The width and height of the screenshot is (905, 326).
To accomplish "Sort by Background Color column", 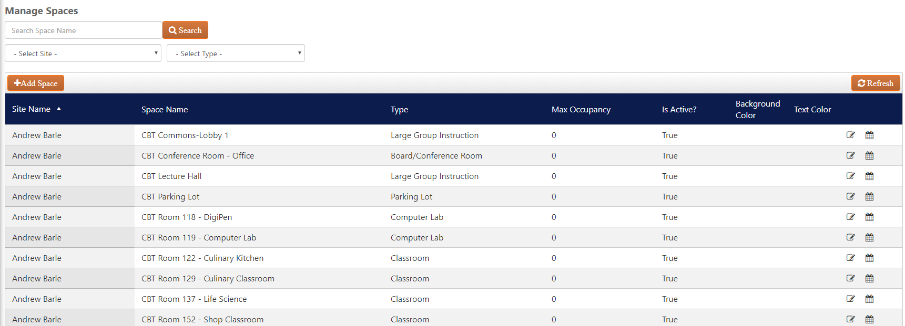I will [758, 109].
